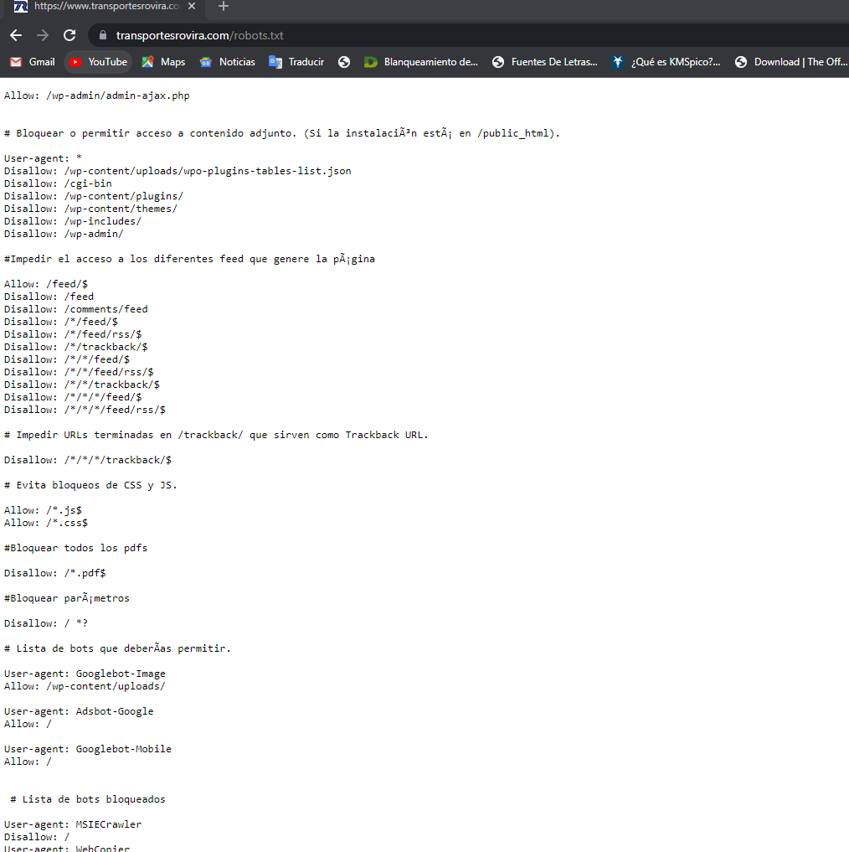This screenshot has height=852, width=849.
Task: Click the line 'Allow: /wp-admin/admin-ajax.php'
Action: click(x=96, y=96)
